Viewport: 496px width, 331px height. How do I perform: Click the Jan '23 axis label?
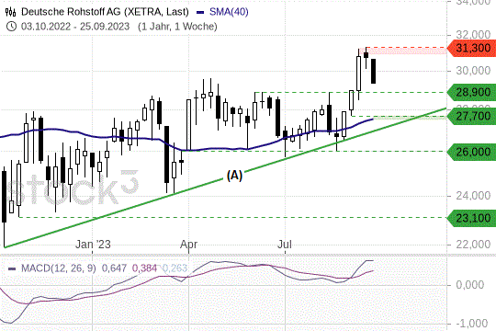click(x=93, y=245)
